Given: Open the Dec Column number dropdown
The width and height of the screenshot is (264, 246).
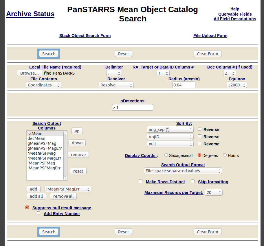Looking at the screenshot, I should pos(230,73).
